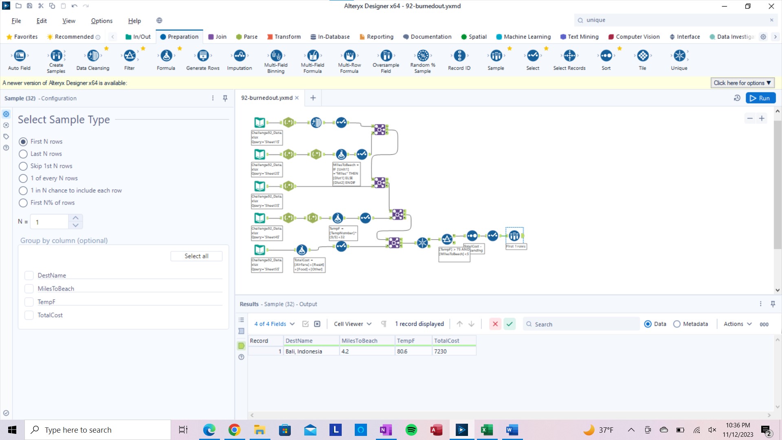Switch to the Transform tool tab
782x440 pixels.
point(284,37)
